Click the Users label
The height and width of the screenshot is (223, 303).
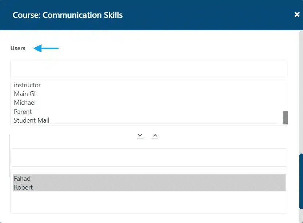point(18,48)
